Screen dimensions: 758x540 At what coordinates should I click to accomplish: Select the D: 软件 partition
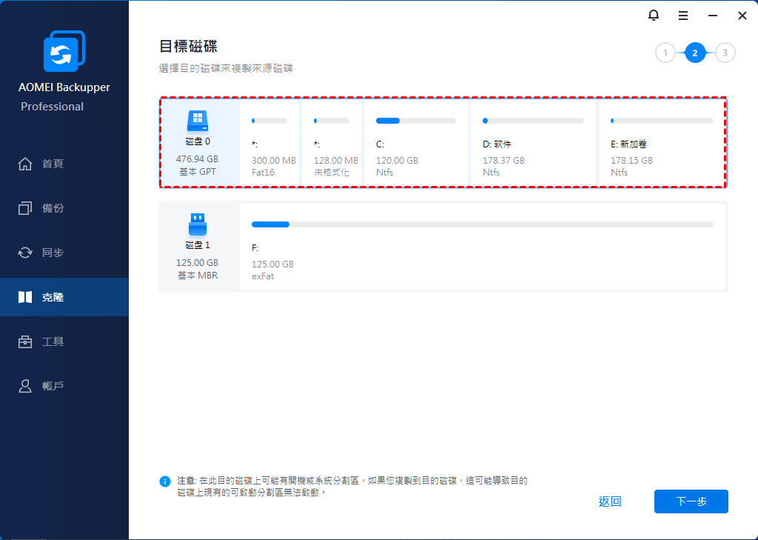[x=533, y=143]
